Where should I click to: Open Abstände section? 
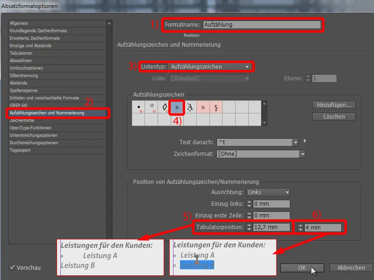[57, 83]
